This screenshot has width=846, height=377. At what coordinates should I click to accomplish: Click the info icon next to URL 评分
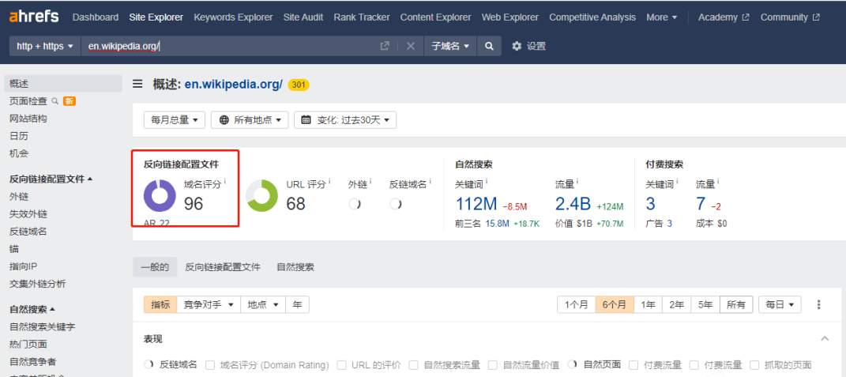329,181
